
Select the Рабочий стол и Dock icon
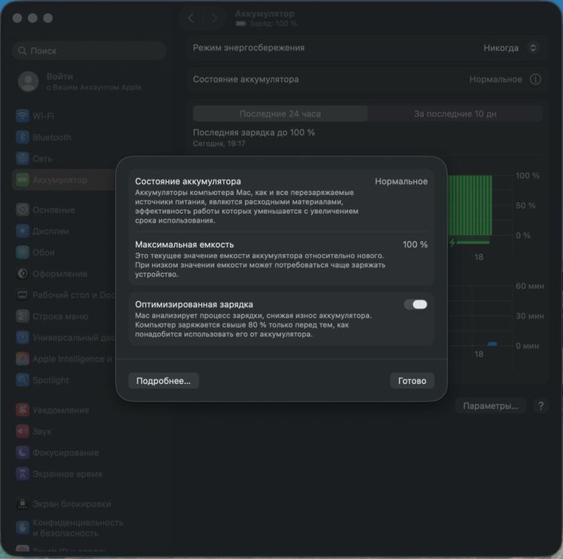tap(22, 295)
